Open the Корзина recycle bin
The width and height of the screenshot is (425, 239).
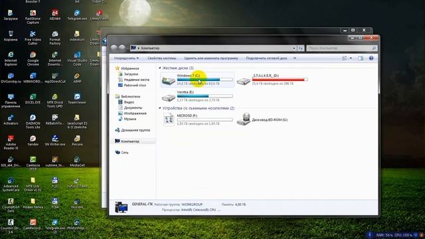pos(11,36)
